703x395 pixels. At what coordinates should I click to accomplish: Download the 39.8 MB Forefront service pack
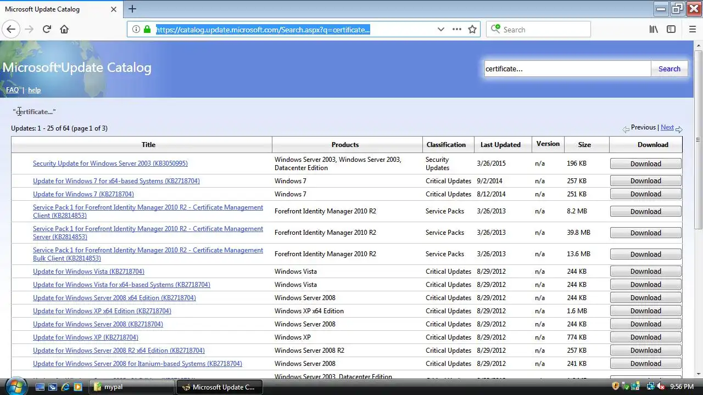[x=646, y=233]
